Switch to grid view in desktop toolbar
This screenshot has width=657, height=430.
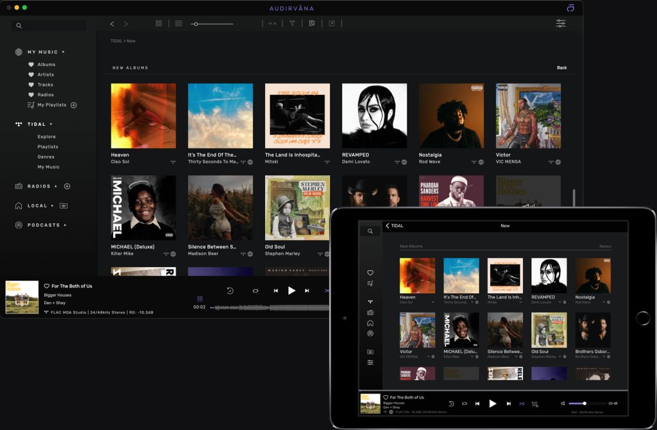tap(158, 24)
